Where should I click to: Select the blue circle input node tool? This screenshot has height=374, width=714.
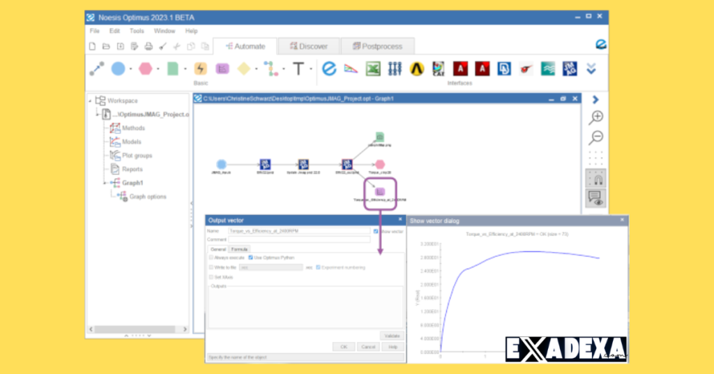118,68
